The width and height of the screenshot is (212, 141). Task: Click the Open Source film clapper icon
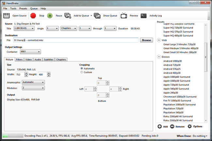pyautogui.click(x=7, y=15)
